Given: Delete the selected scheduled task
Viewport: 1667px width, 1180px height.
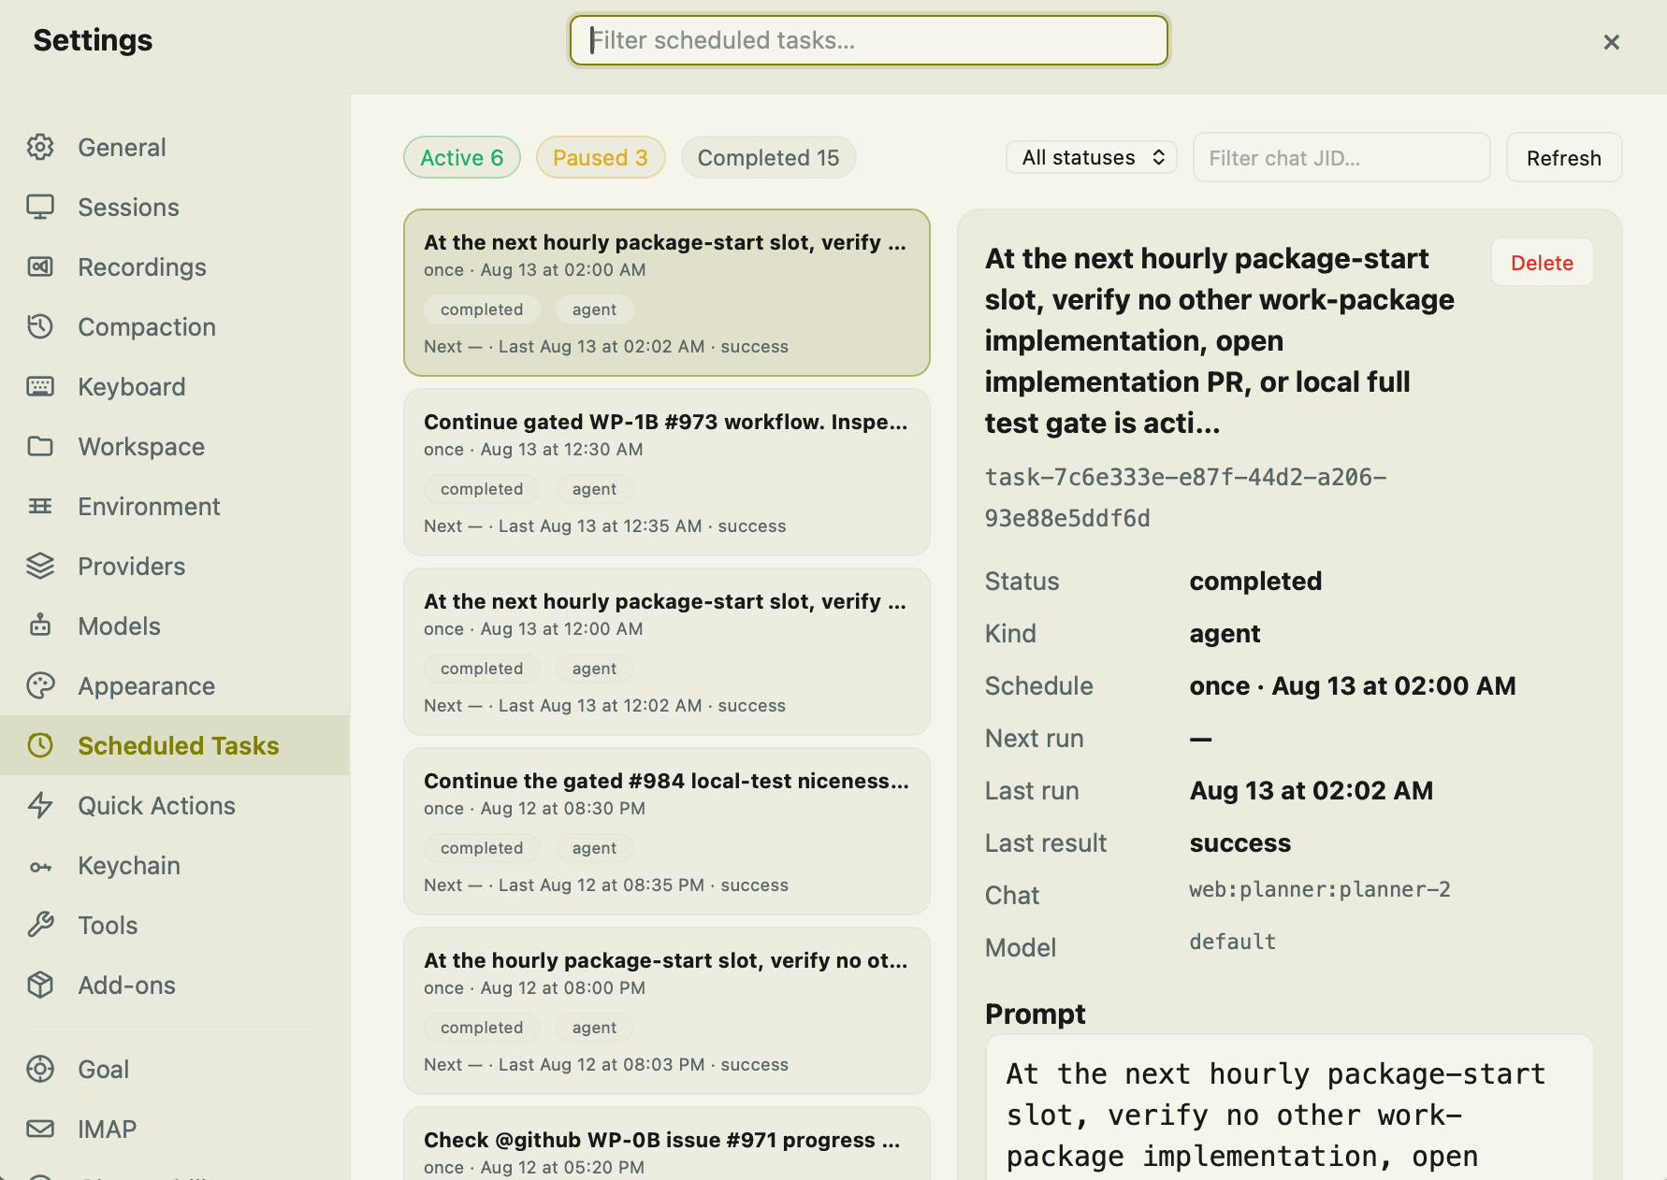Looking at the screenshot, I should point(1542,263).
